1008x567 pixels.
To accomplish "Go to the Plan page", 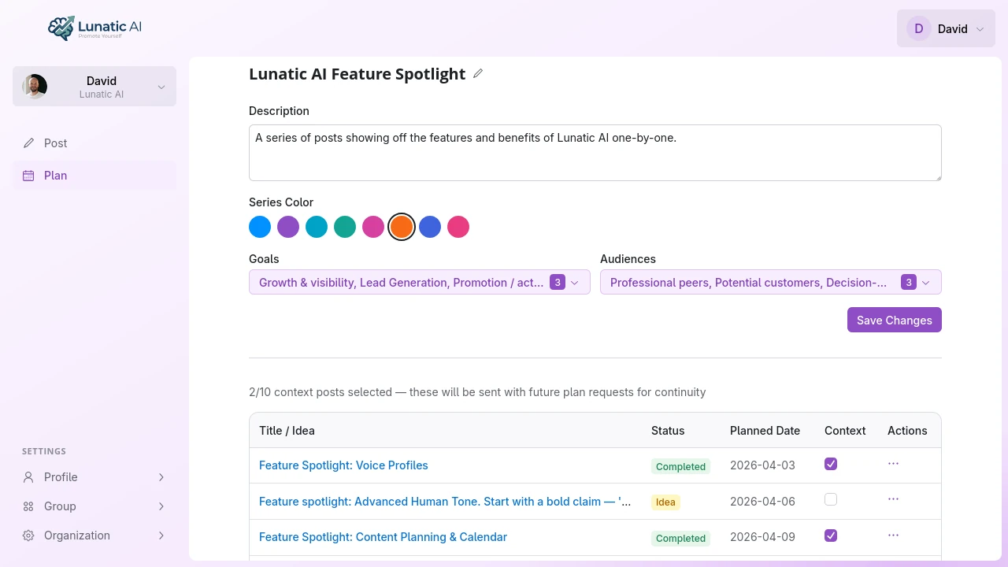I will [x=94, y=176].
